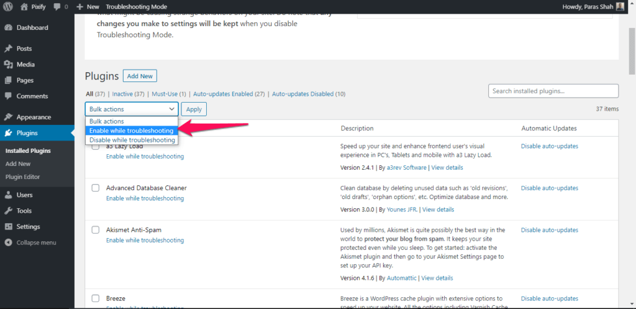Disable auto-updates for Breeze
The height and width of the screenshot is (309, 636).
pos(550,298)
